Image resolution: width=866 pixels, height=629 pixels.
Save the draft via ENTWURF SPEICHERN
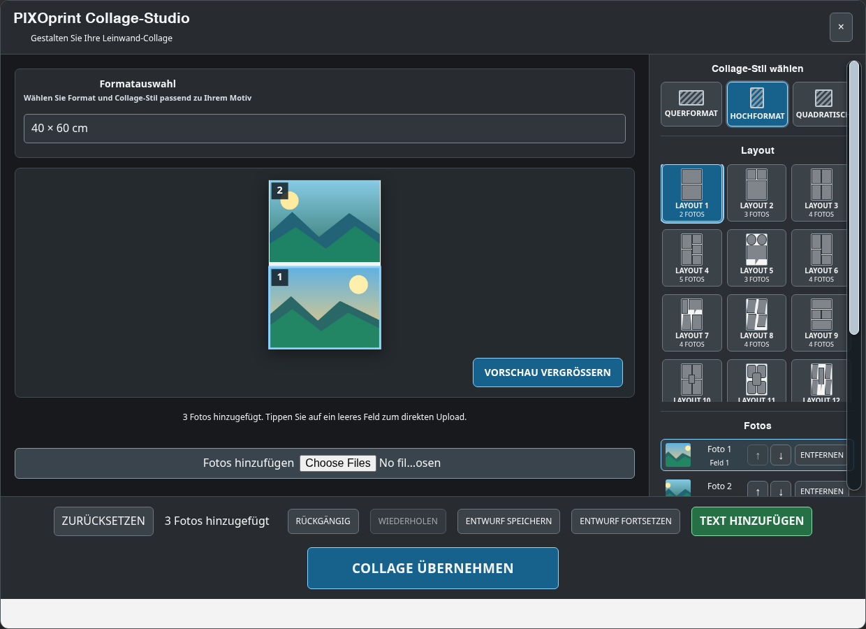click(x=508, y=521)
